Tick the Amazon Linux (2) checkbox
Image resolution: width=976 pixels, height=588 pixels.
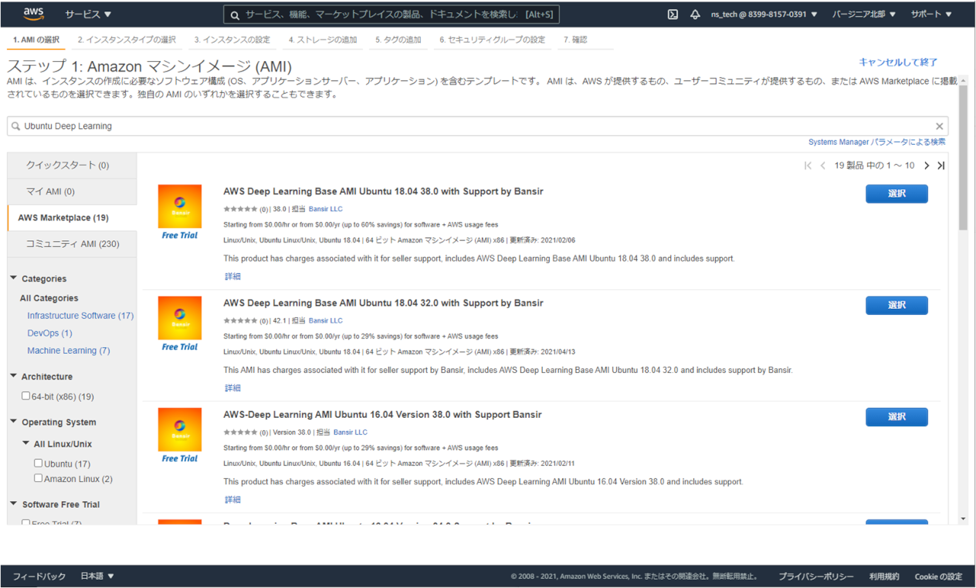click(38, 478)
